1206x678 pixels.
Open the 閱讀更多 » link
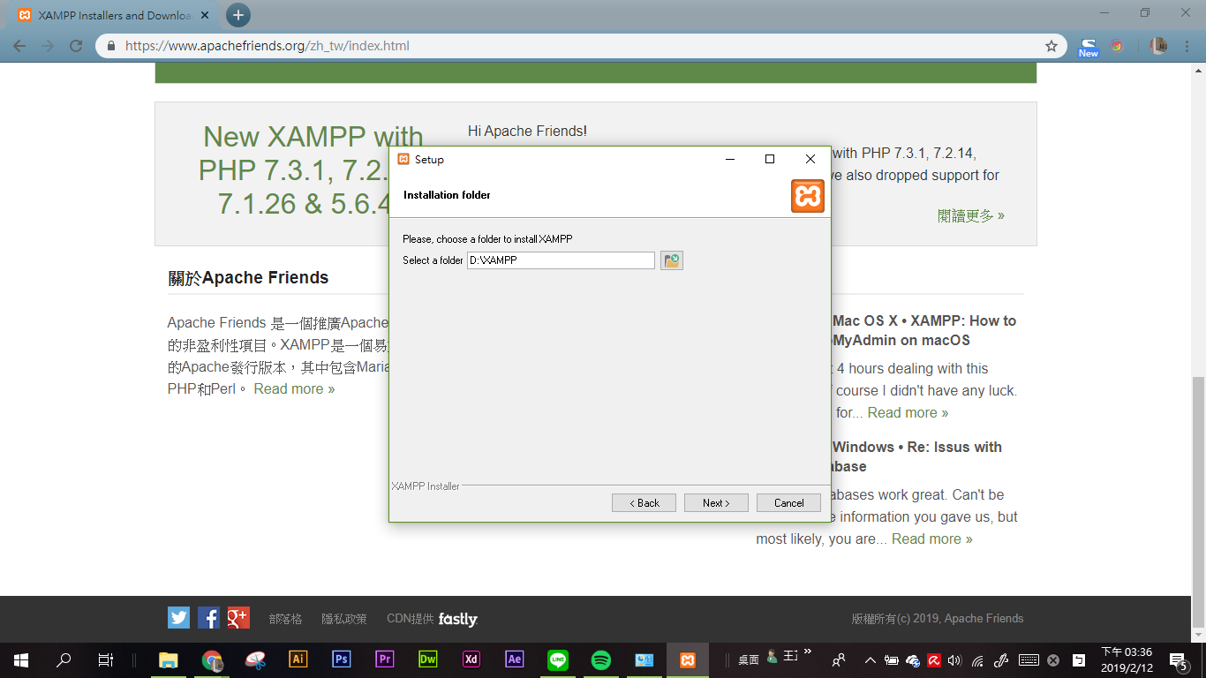pyautogui.click(x=971, y=215)
